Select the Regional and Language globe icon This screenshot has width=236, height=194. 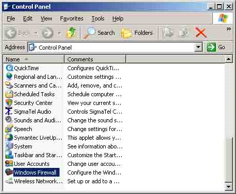click(x=9, y=77)
